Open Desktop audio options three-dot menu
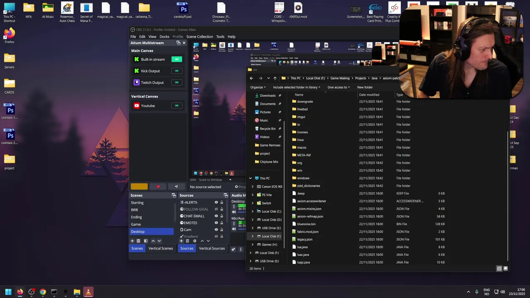This screenshot has width=530, height=298. click(x=234, y=206)
